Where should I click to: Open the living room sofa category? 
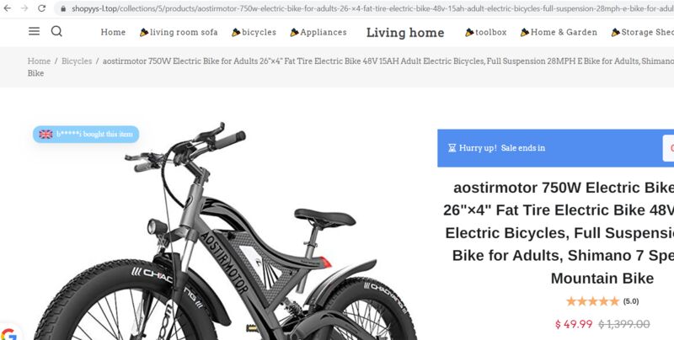pos(179,32)
